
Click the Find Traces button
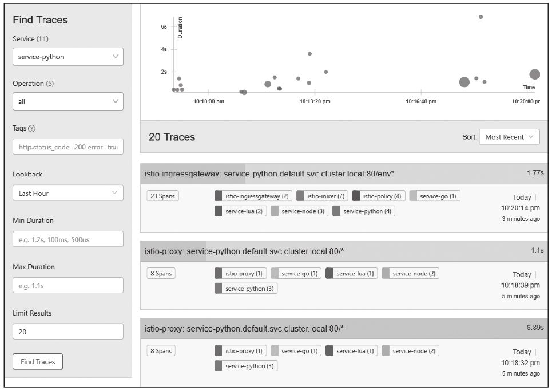pyautogui.click(x=38, y=361)
